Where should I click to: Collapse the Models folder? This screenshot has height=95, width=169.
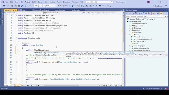click(x=129, y=35)
